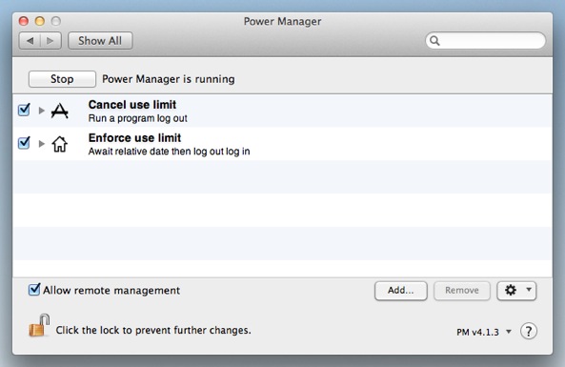Screen dimensions: 565x367
Task: Disable Allow remote management checkbox
Action: tap(34, 290)
